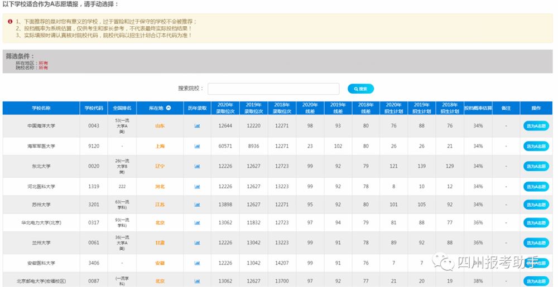Viewport: 558px width, 287px height.
Task: Click the 中国海洋大学 school name cell
Action: tap(41, 126)
